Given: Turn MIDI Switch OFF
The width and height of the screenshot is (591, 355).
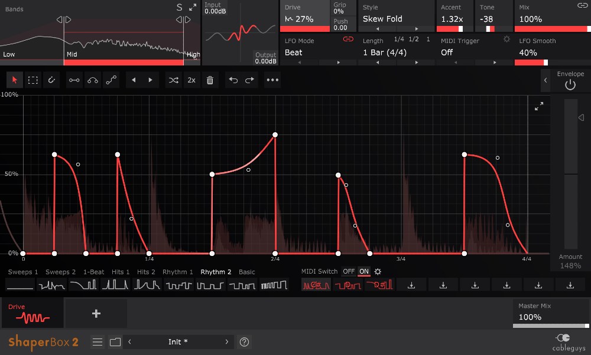Looking at the screenshot, I should 349,271.
